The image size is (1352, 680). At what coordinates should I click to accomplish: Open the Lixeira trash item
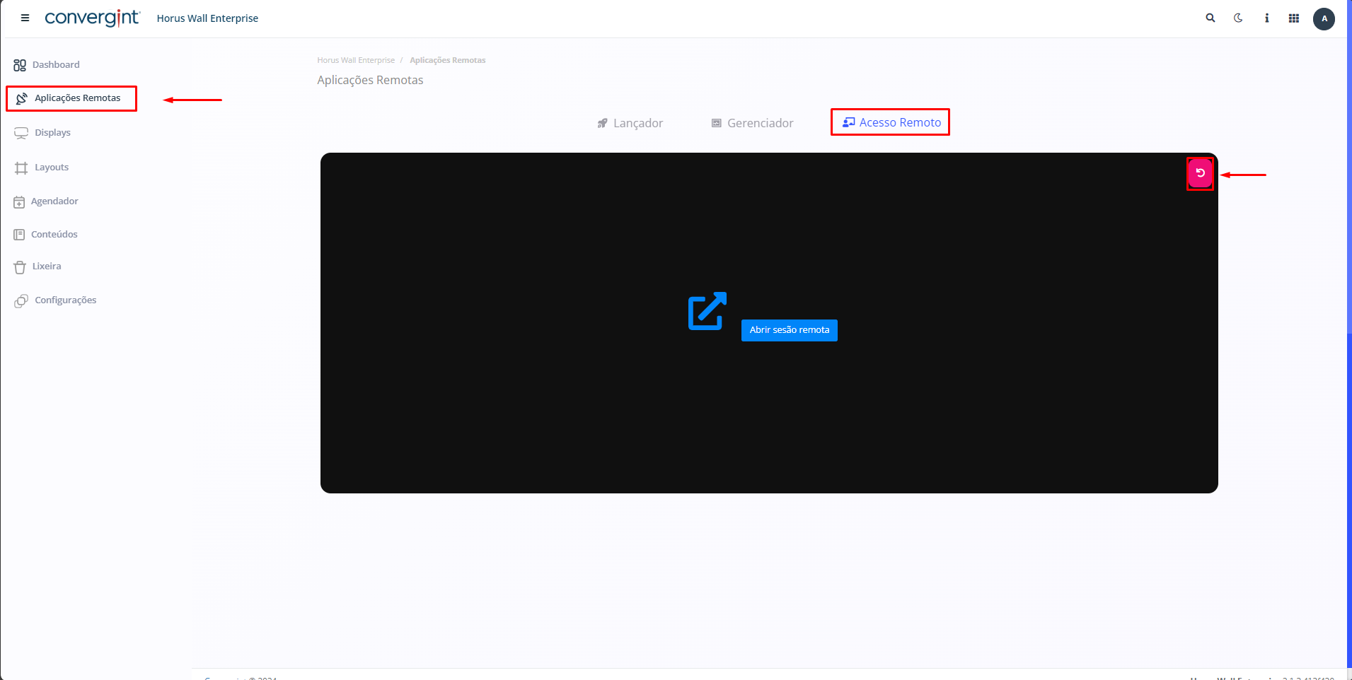[39, 266]
